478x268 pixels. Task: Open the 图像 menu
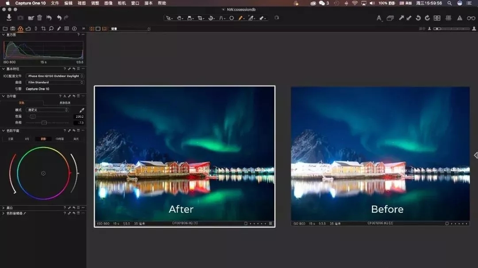[108, 3]
